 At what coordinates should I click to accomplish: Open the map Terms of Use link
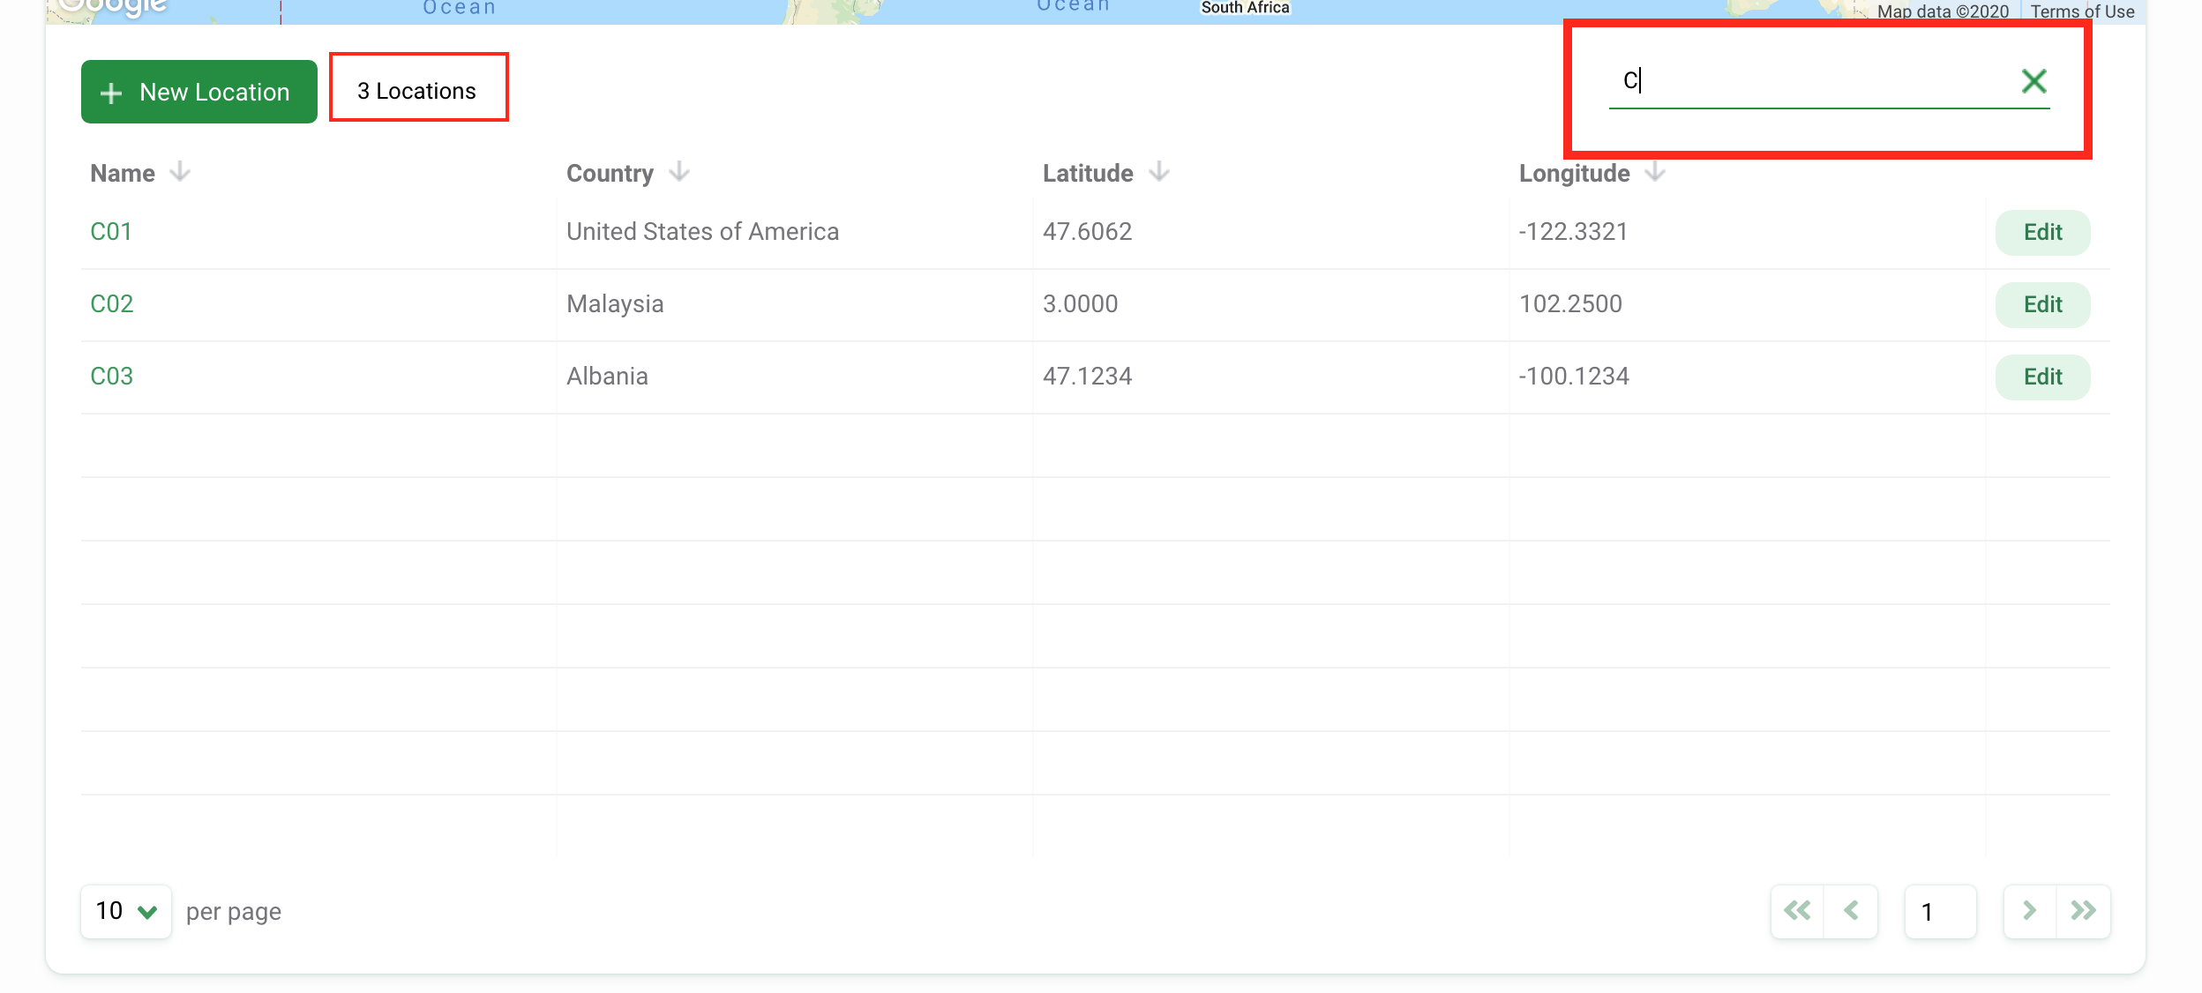2082,11
